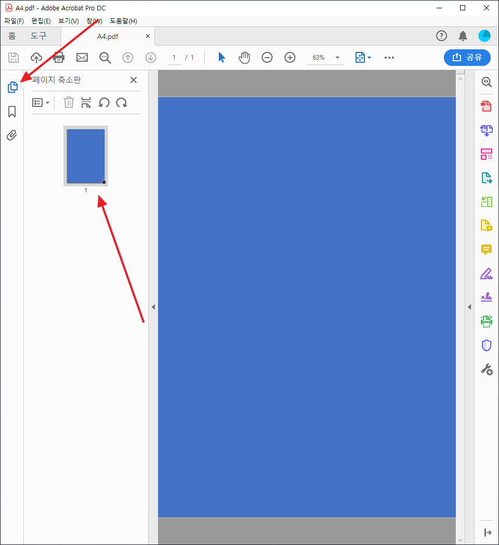Screen dimensions: 499x545
Task: Click the 공유 share button
Action: coord(467,57)
